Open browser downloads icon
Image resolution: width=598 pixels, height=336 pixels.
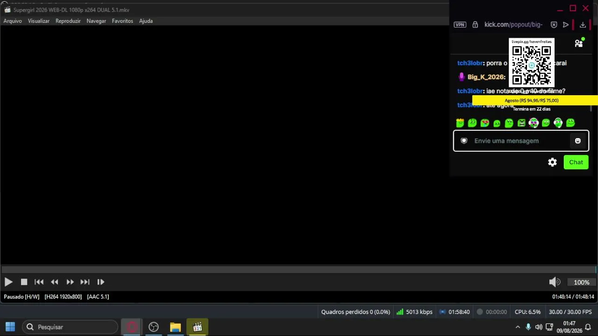[x=583, y=25]
